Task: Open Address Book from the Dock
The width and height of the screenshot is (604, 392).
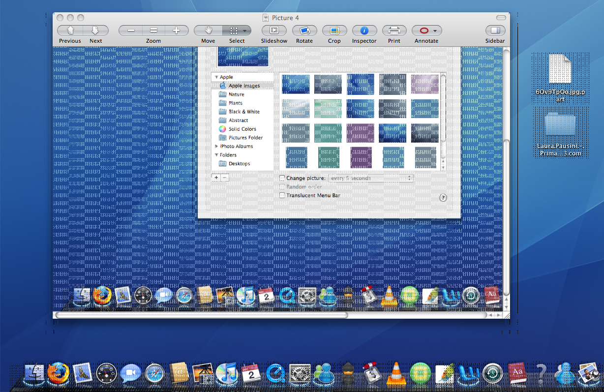Action: tap(179, 374)
